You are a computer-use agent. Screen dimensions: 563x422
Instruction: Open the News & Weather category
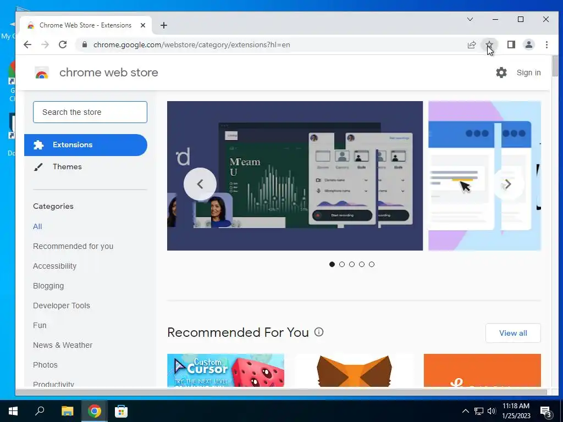[x=63, y=345]
